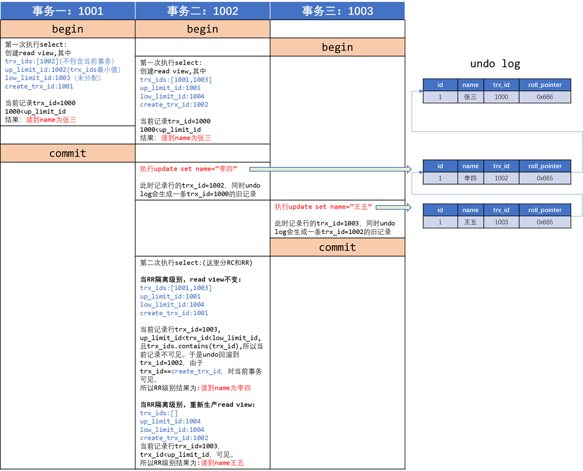Click the roll_pointer cell 0x666

tap(545, 97)
